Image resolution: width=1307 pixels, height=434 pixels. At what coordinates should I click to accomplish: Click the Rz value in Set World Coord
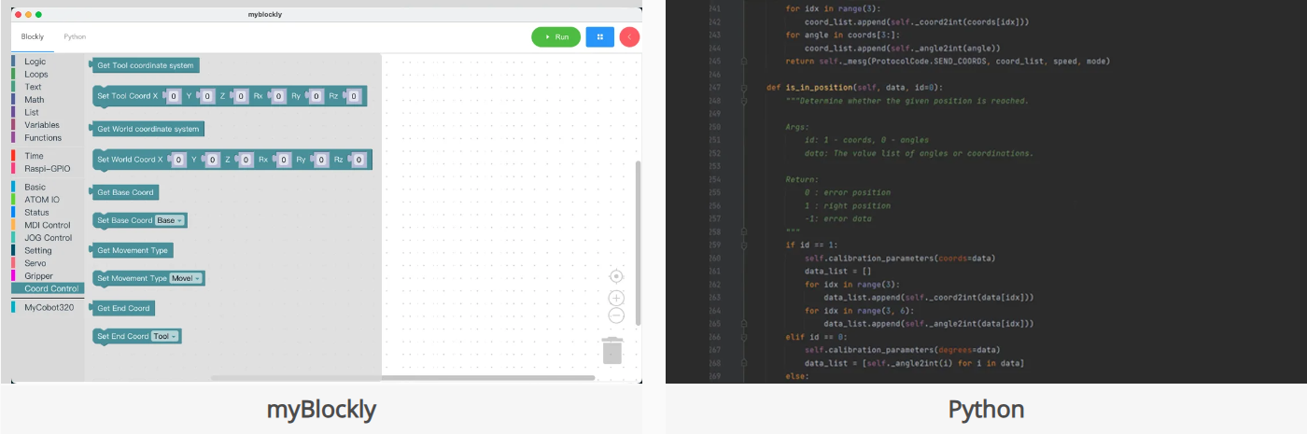[359, 160]
